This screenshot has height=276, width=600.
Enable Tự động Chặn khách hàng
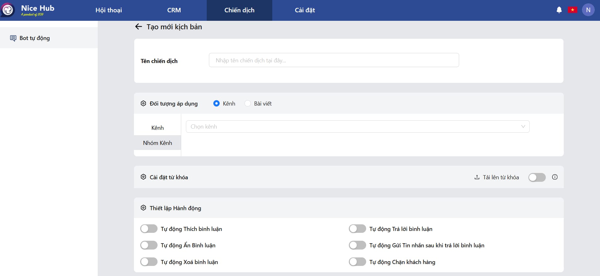357,262
